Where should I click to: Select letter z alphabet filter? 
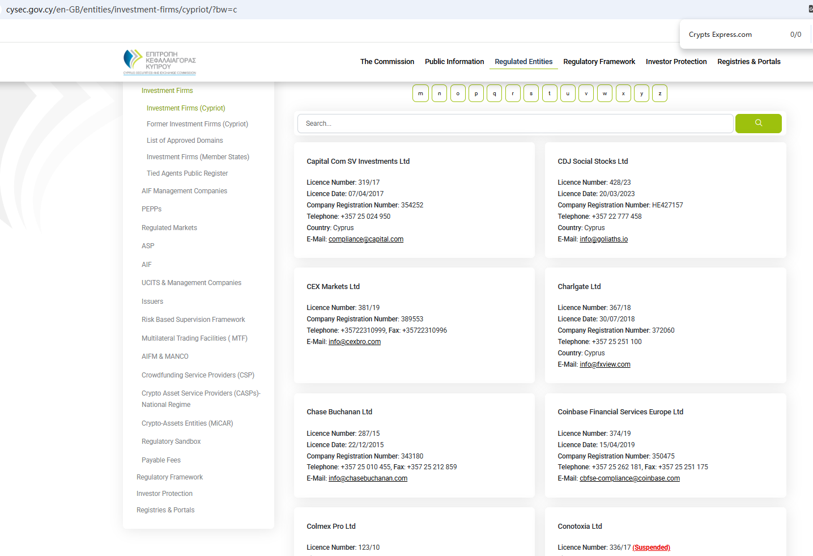pos(659,94)
